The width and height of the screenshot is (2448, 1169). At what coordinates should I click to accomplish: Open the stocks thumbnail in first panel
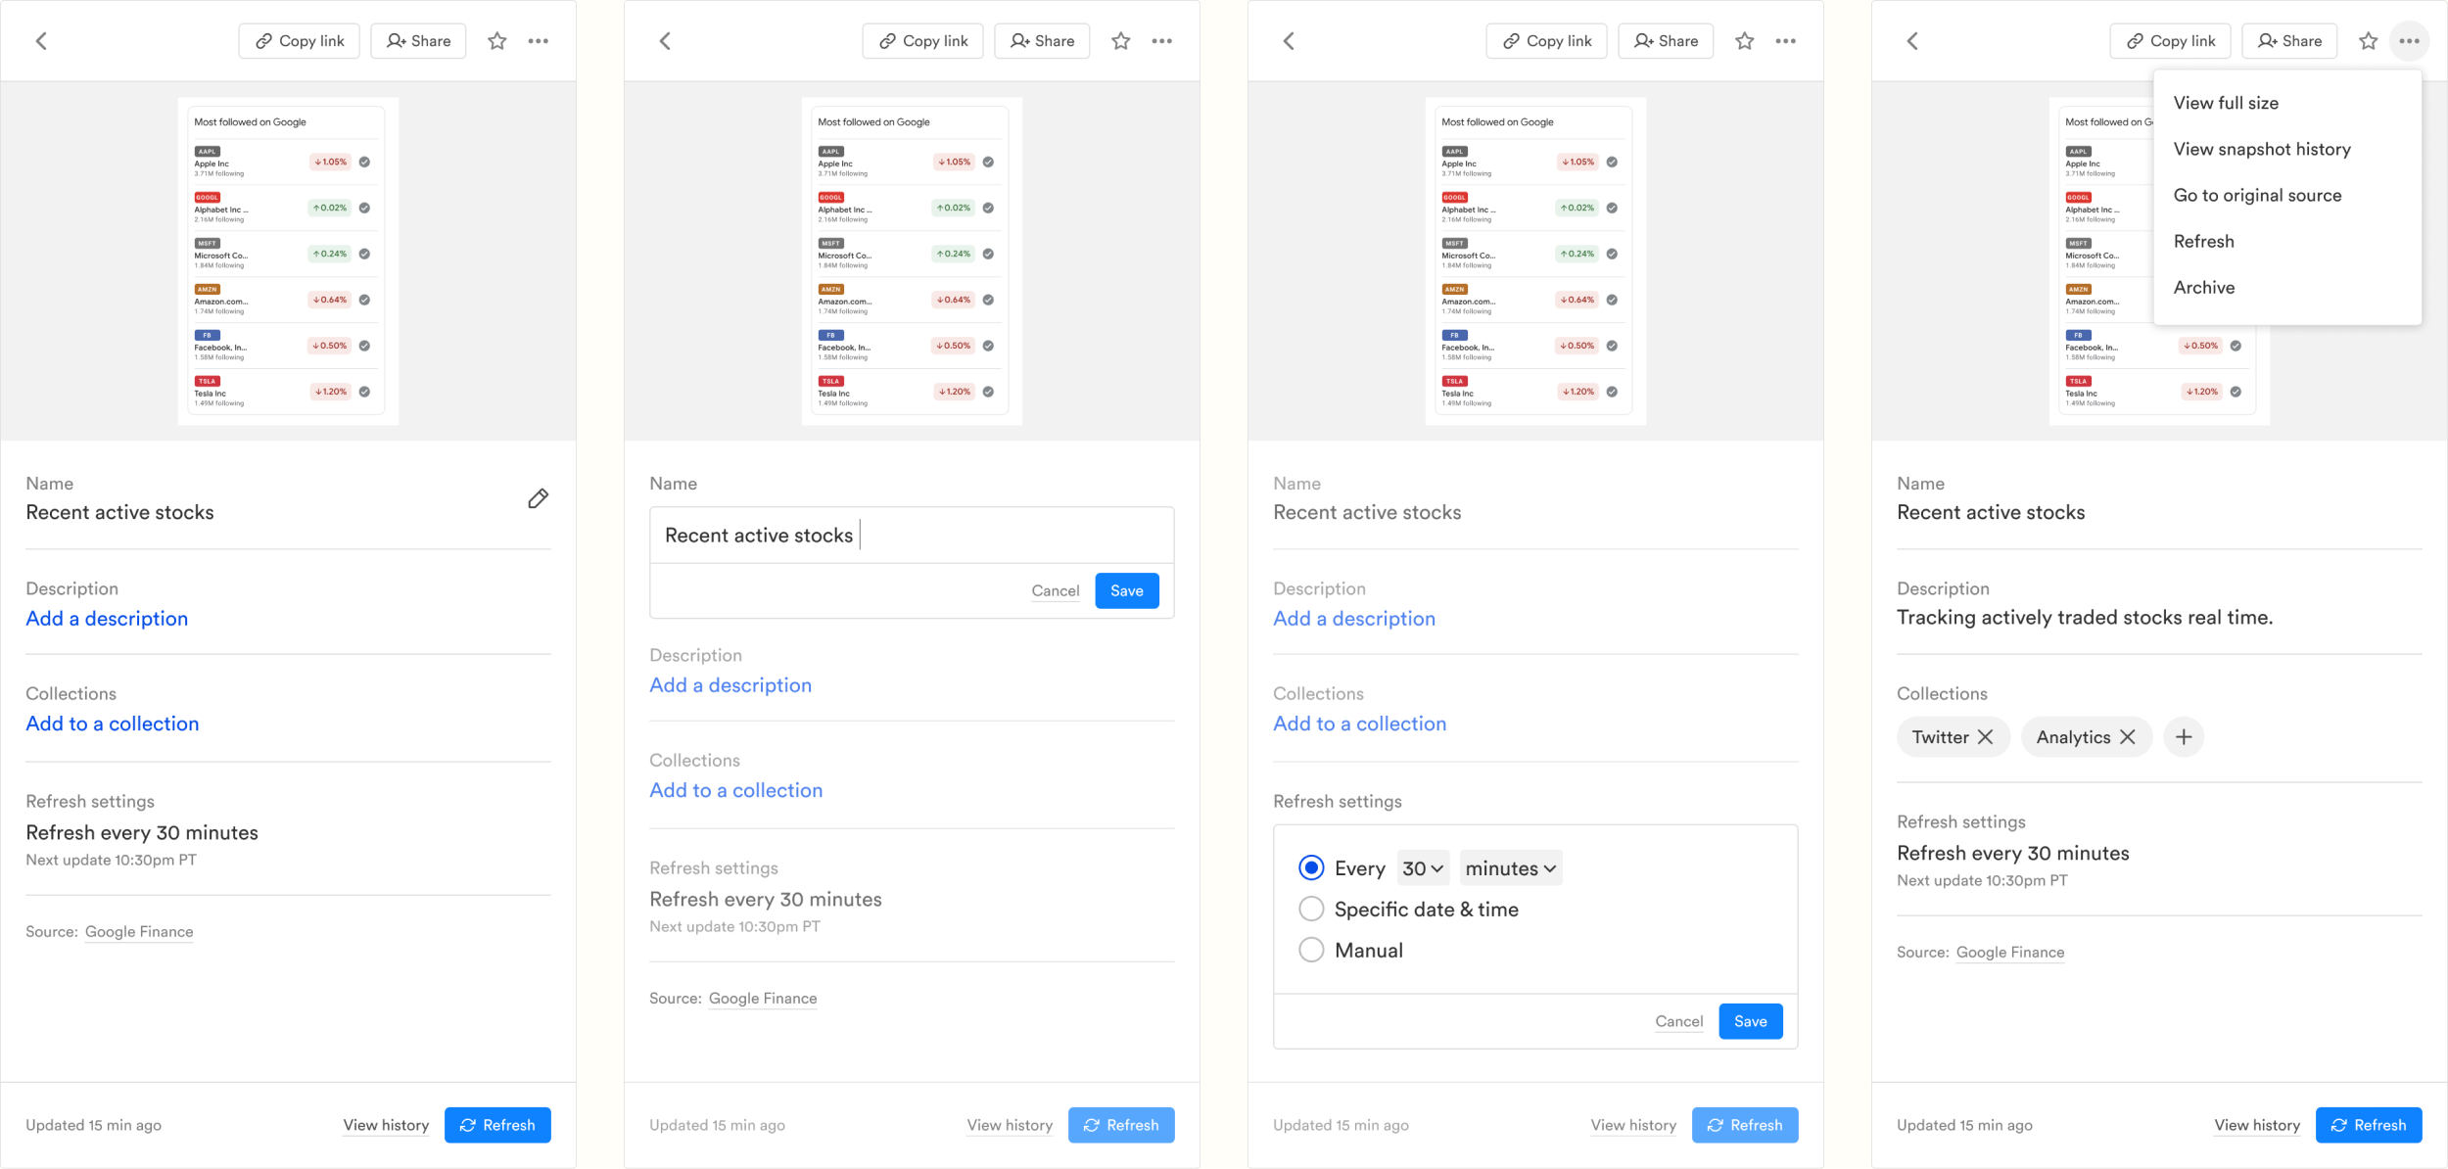(x=288, y=261)
